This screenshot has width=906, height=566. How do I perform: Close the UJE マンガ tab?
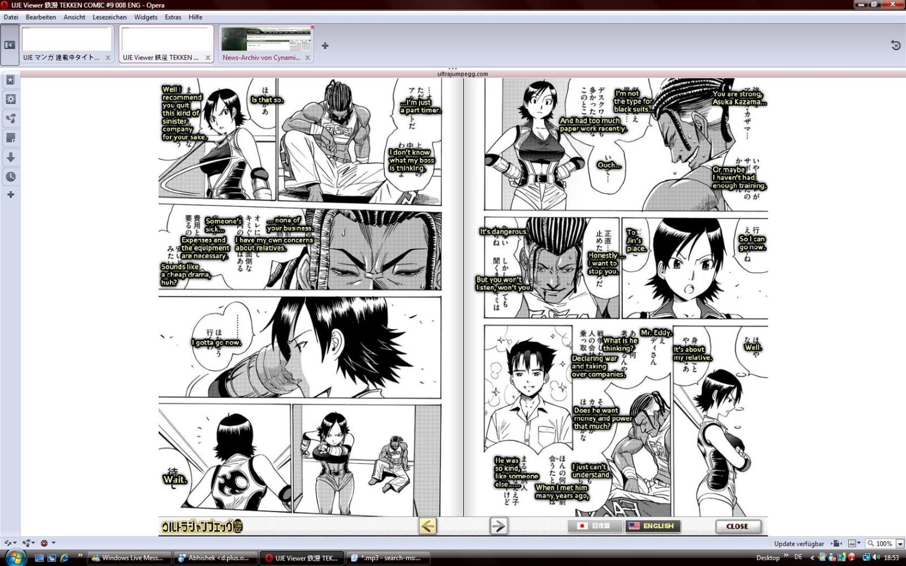click(108, 58)
